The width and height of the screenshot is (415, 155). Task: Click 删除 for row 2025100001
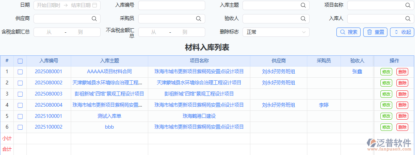[402, 116]
